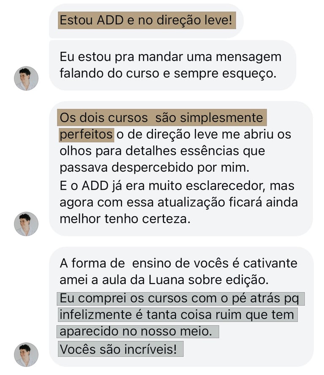The width and height of the screenshot is (324, 375).
Task: Click the line 'falando do curso e sempre esqueço.'
Action: (x=168, y=73)
